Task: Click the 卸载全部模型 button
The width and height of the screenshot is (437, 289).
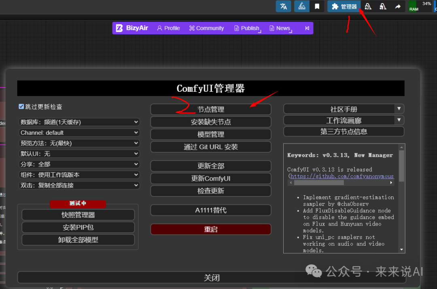Action: pyautogui.click(x=78, y=240)
